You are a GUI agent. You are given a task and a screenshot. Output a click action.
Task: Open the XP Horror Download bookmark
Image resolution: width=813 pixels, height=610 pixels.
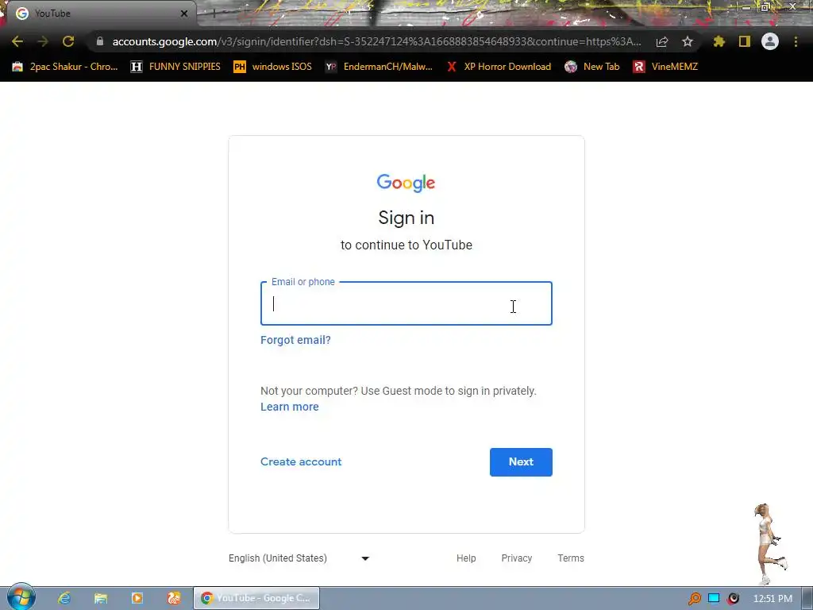[x=499, y=67]
